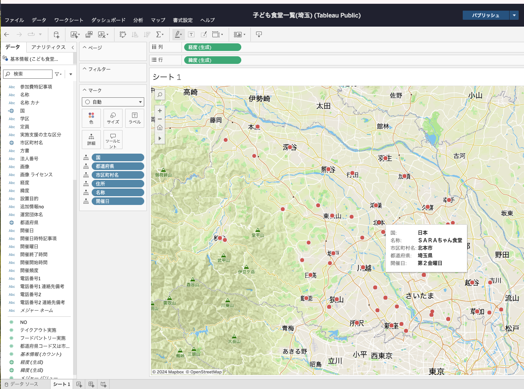
Task: Open the マップ menu
Action: click(x=158, y=20)
